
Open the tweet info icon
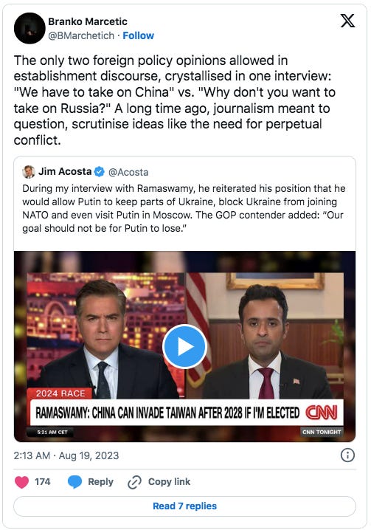click(x=347, y=455)
